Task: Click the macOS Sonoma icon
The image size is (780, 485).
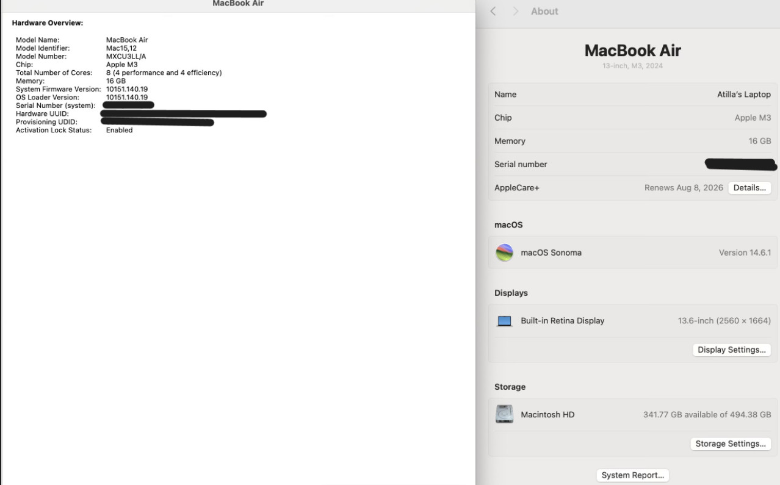Action: point(504,253)
